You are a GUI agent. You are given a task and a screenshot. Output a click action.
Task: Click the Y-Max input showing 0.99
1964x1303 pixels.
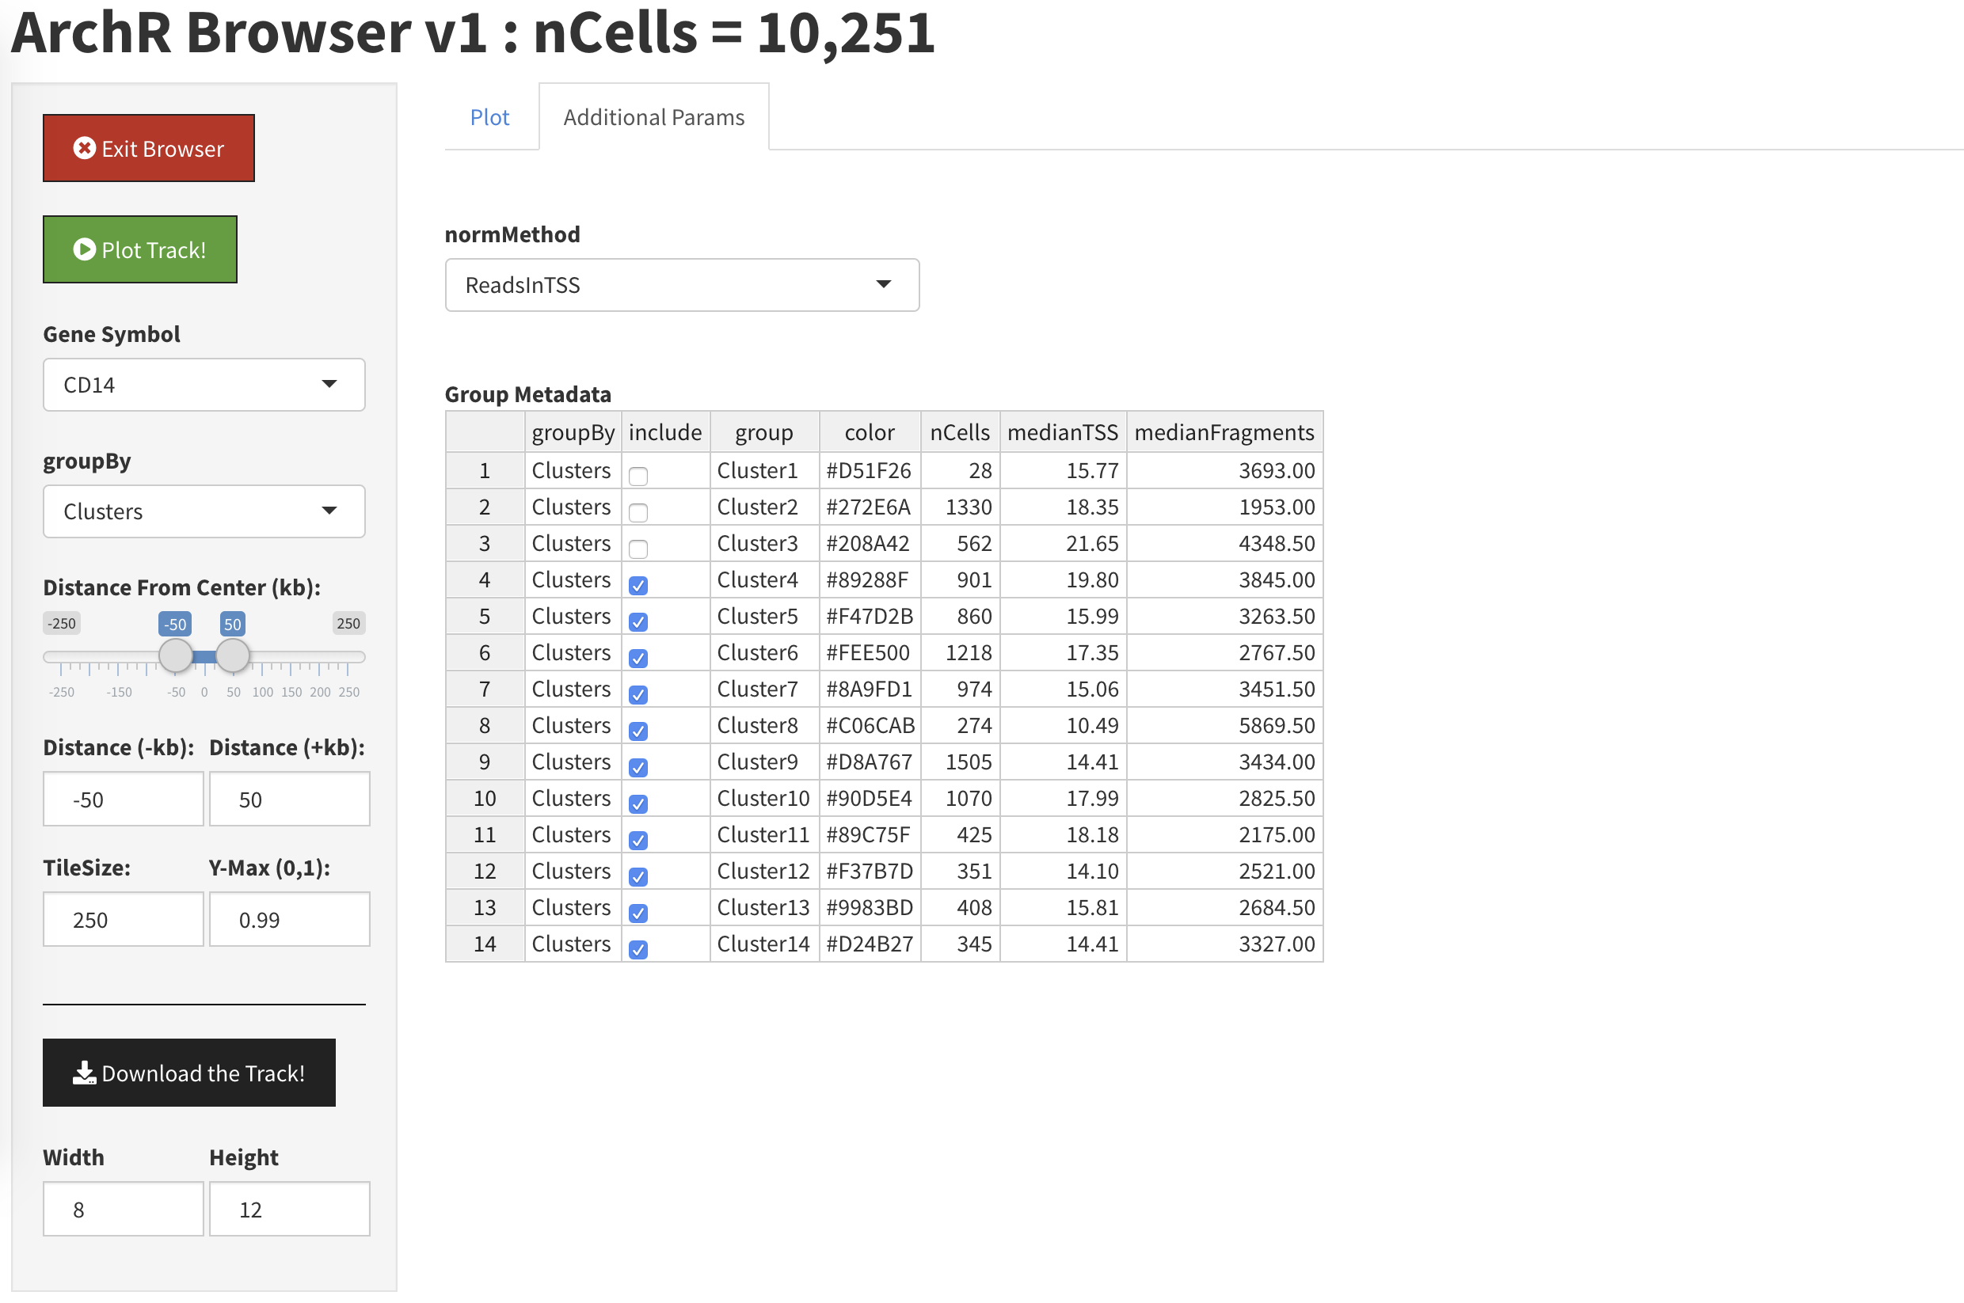coord(289,920)
